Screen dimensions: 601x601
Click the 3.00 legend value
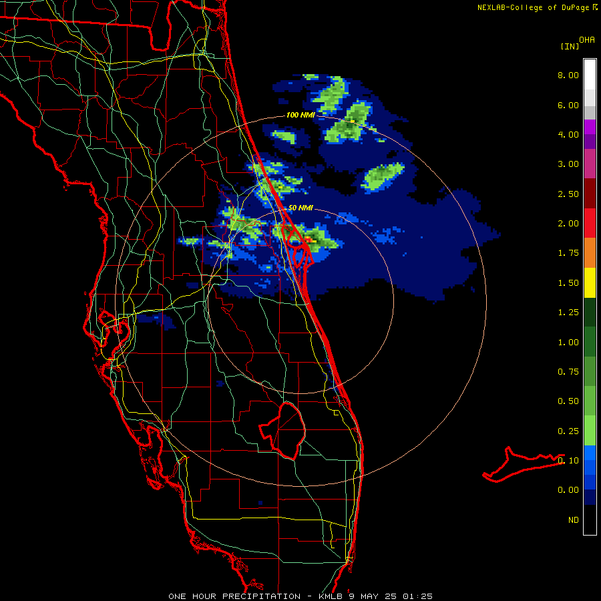(x=568, y=164)
